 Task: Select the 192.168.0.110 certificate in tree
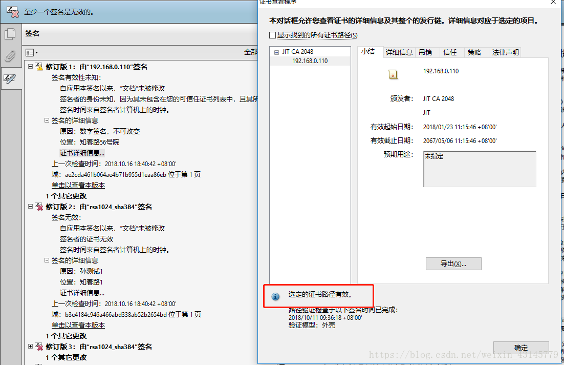tap(310, 61)
